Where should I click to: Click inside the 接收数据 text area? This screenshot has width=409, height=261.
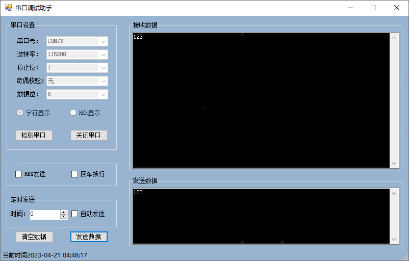[261, 100]
